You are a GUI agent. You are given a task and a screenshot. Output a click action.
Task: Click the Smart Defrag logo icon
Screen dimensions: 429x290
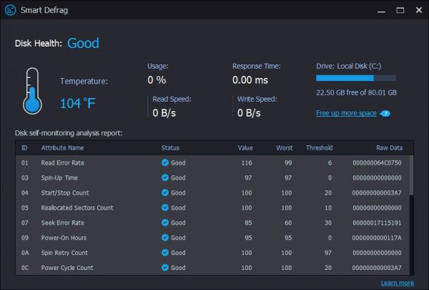pyautogui.click(x=11, y=10)
